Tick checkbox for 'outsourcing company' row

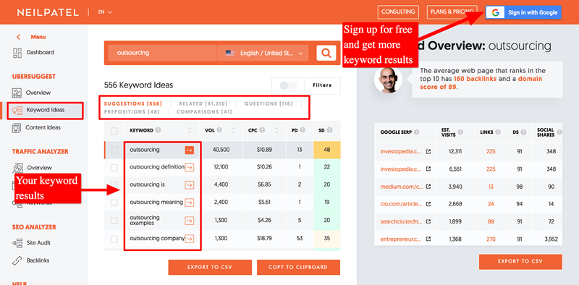(x=114, y=239)
